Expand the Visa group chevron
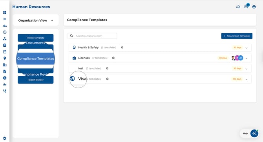The width and height of the screenshot is (263, 142). [247, 80]
